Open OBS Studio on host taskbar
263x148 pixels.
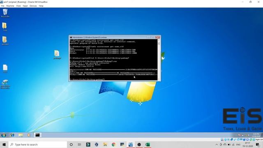point(139,144)
